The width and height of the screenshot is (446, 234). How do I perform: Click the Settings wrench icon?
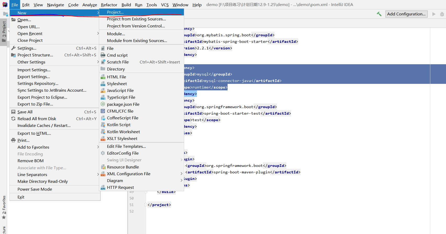click(x=14, y=48)
